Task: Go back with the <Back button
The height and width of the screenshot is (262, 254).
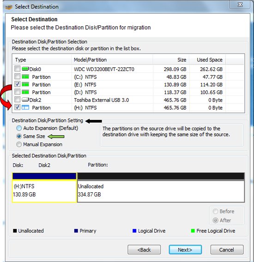Action: 144,250
